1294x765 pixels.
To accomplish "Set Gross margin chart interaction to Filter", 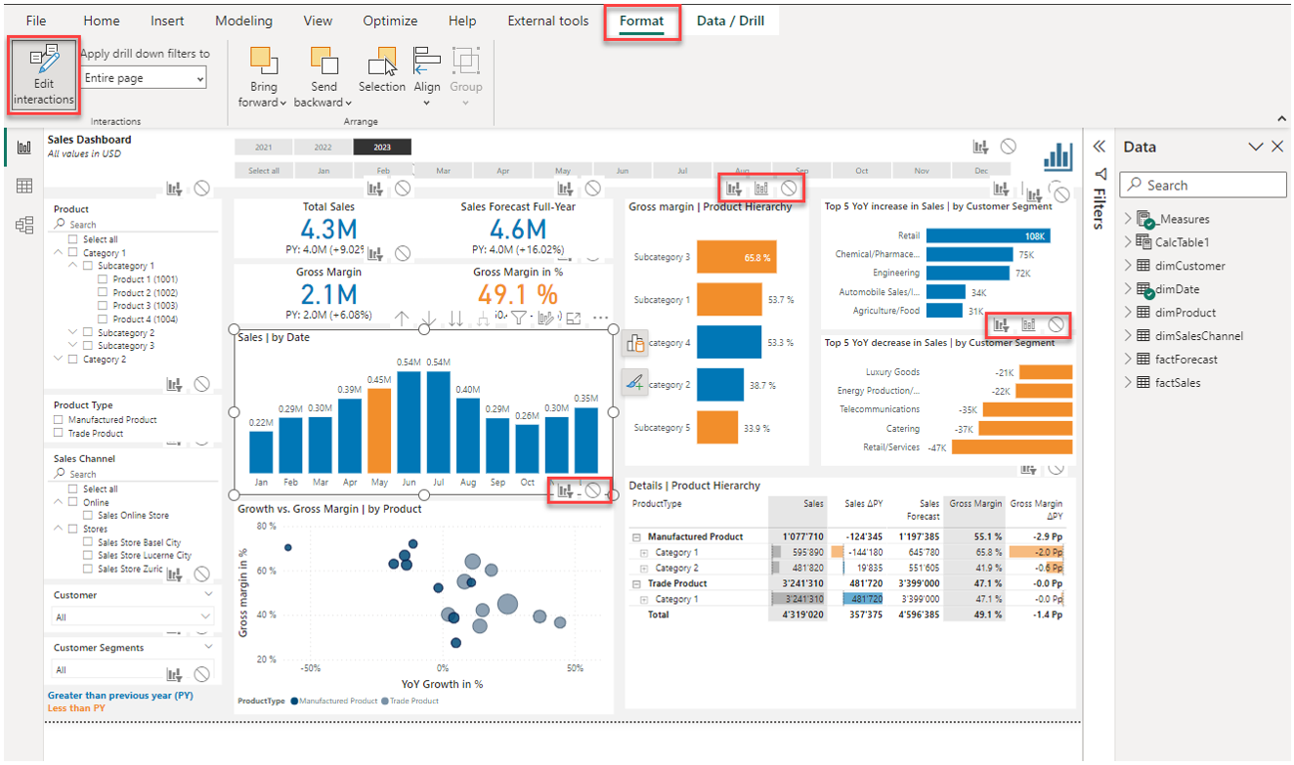I will pos(733,188).
